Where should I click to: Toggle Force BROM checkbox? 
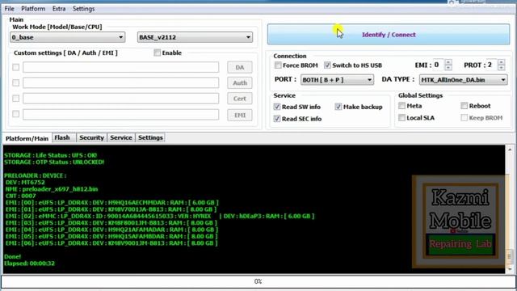point(278,65)
